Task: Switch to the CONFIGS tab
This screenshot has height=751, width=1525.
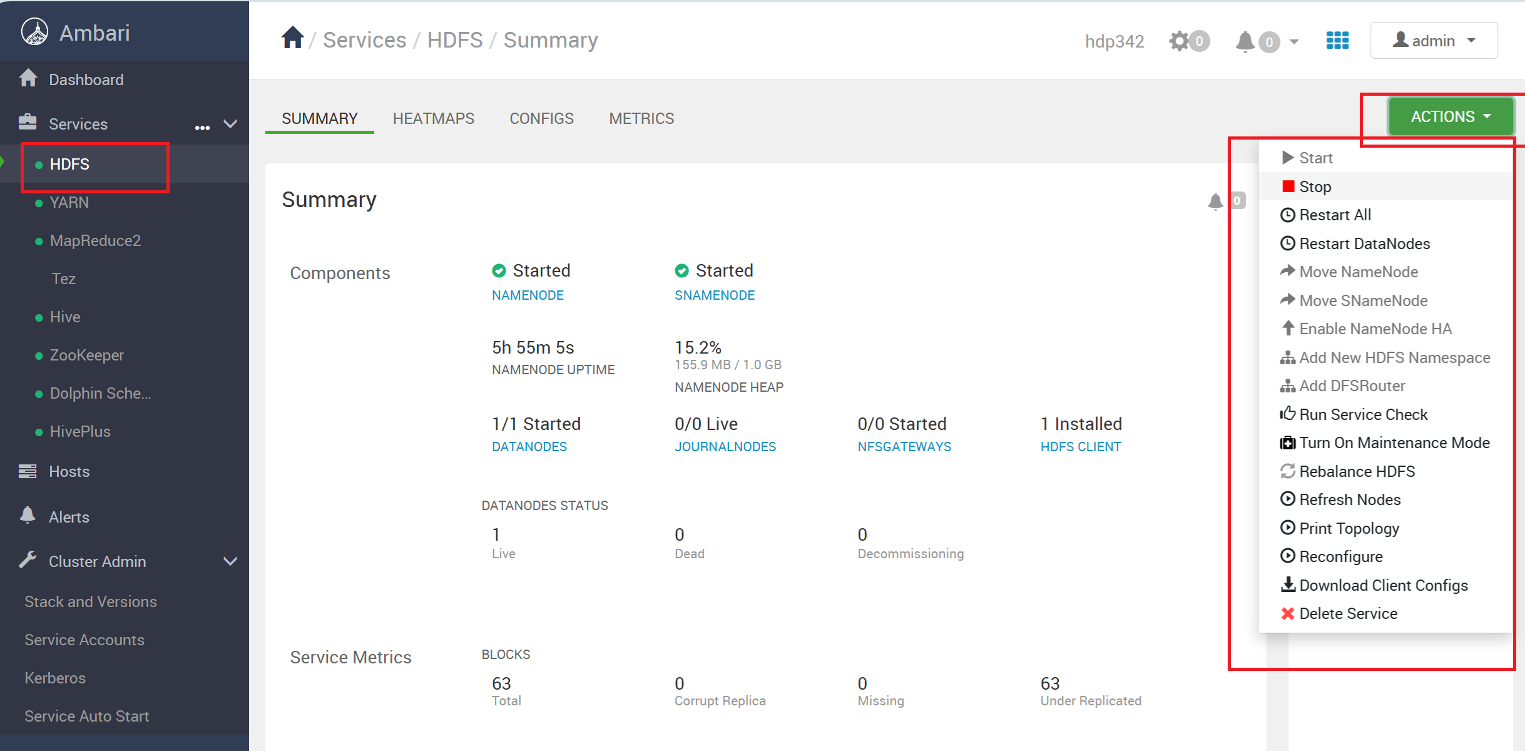Action: (x=542, y=118)
